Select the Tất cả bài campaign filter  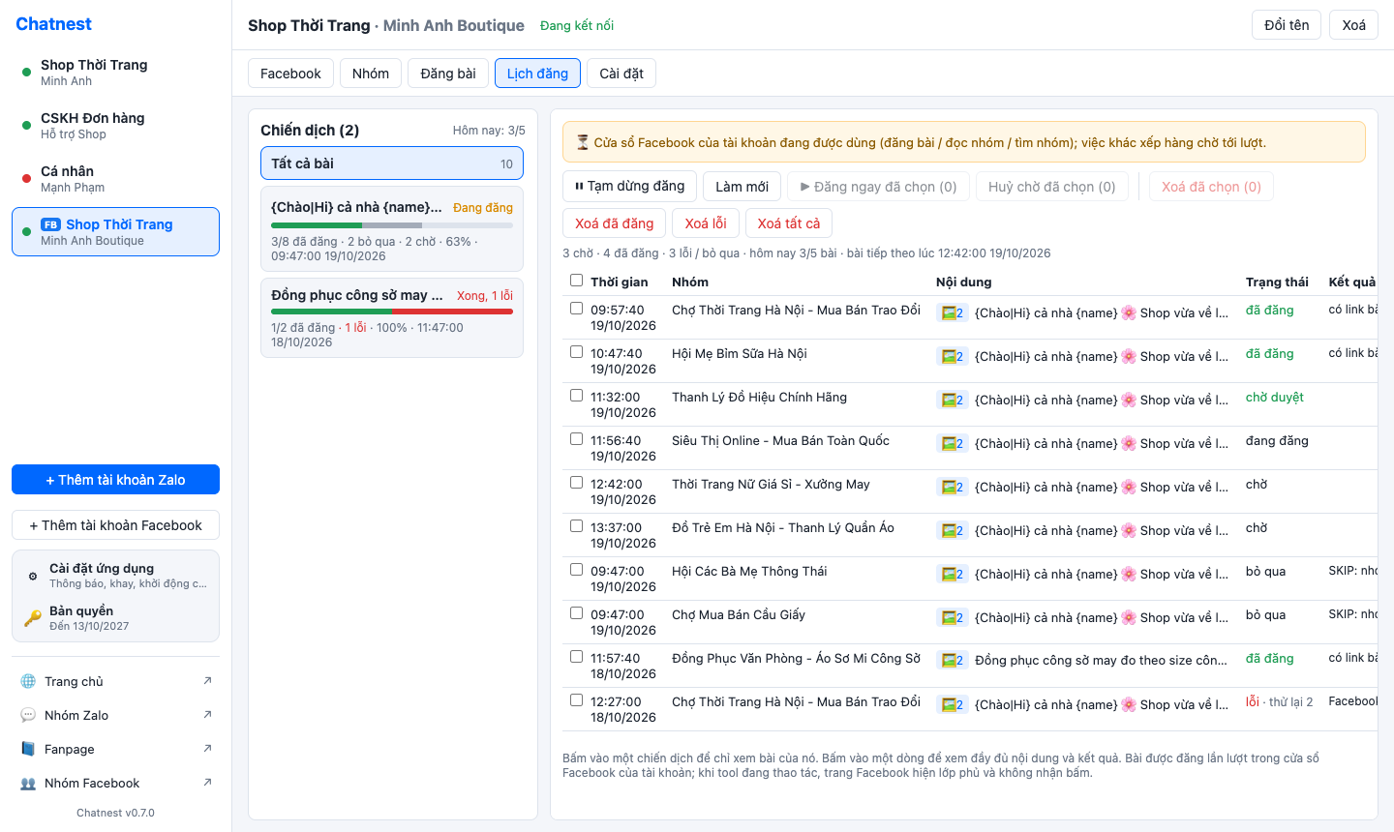pyautogui.click(x=392, y=163)
